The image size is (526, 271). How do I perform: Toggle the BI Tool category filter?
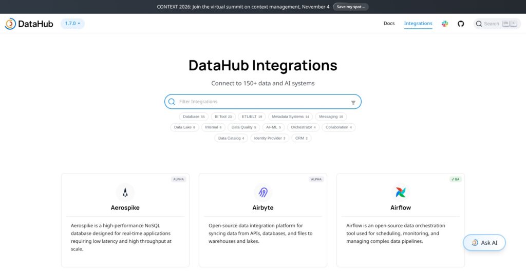(x=223, y=117)
